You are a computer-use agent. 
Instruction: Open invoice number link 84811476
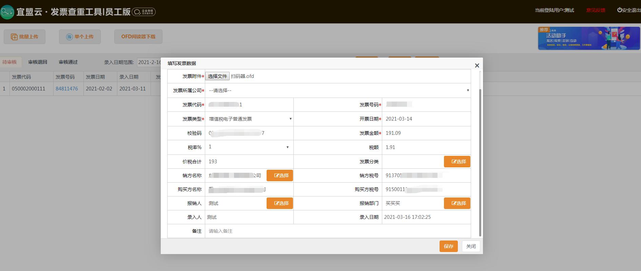click(67, 89)
